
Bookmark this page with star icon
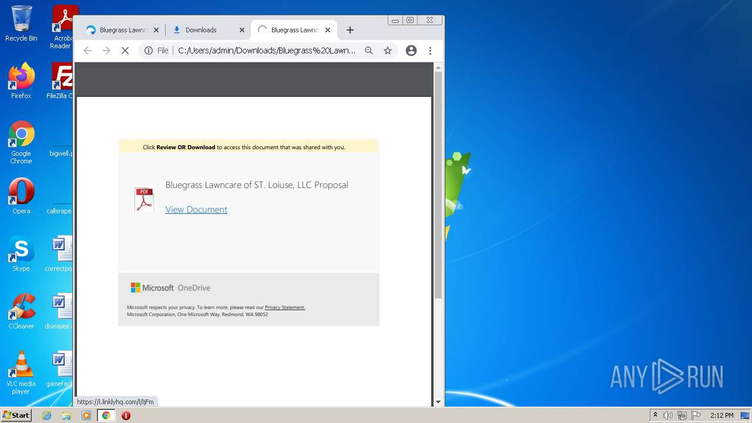[388, 51]
